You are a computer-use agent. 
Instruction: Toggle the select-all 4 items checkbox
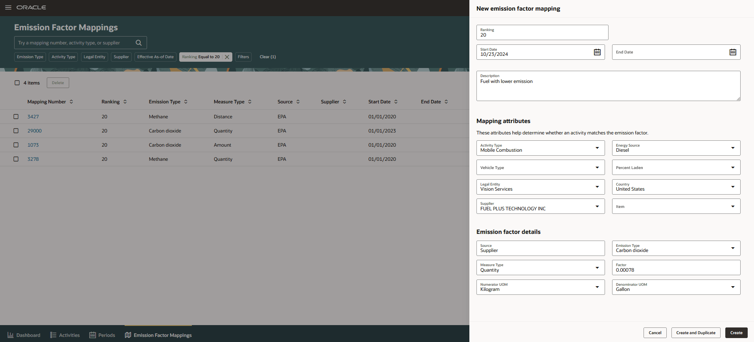coord(17,83)
